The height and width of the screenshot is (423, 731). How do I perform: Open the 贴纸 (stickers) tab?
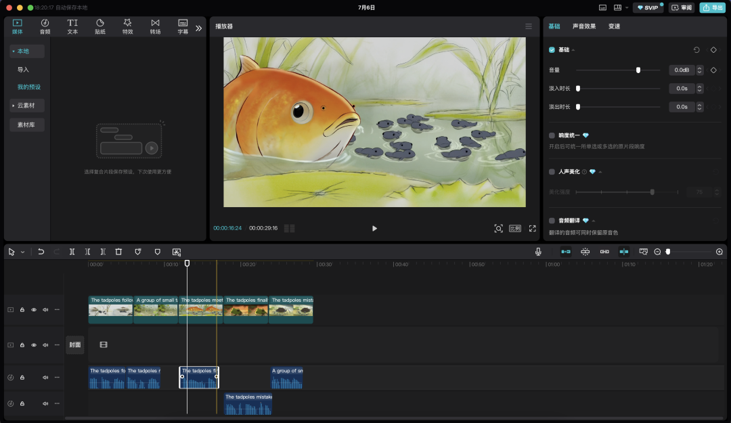point(99,26)
